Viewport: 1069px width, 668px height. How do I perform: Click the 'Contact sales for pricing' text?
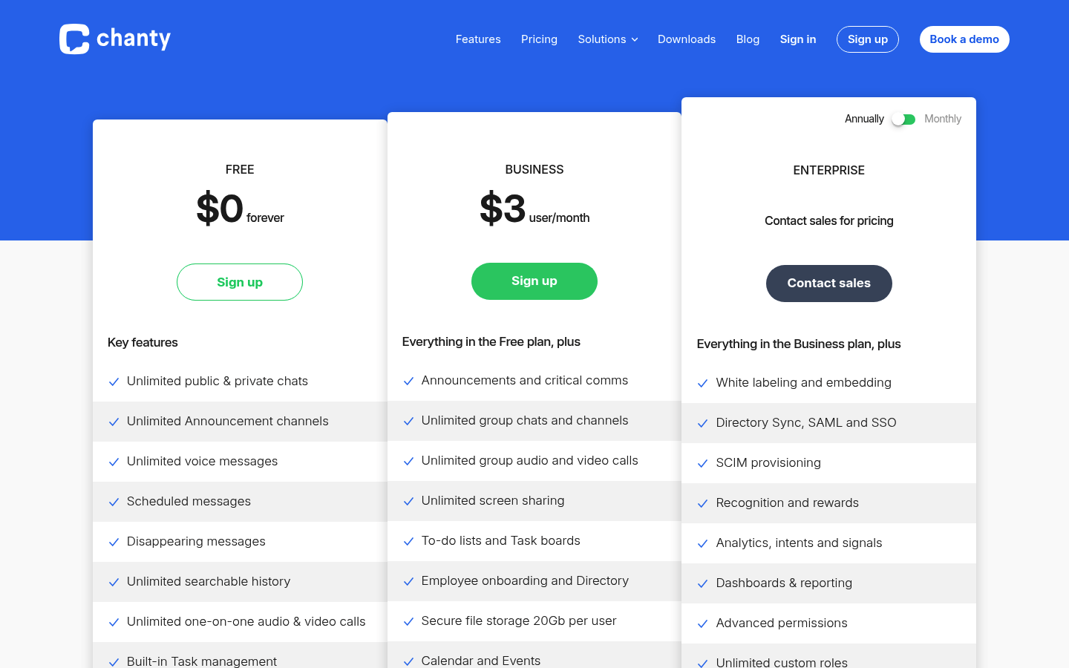[x=829, y=221]
